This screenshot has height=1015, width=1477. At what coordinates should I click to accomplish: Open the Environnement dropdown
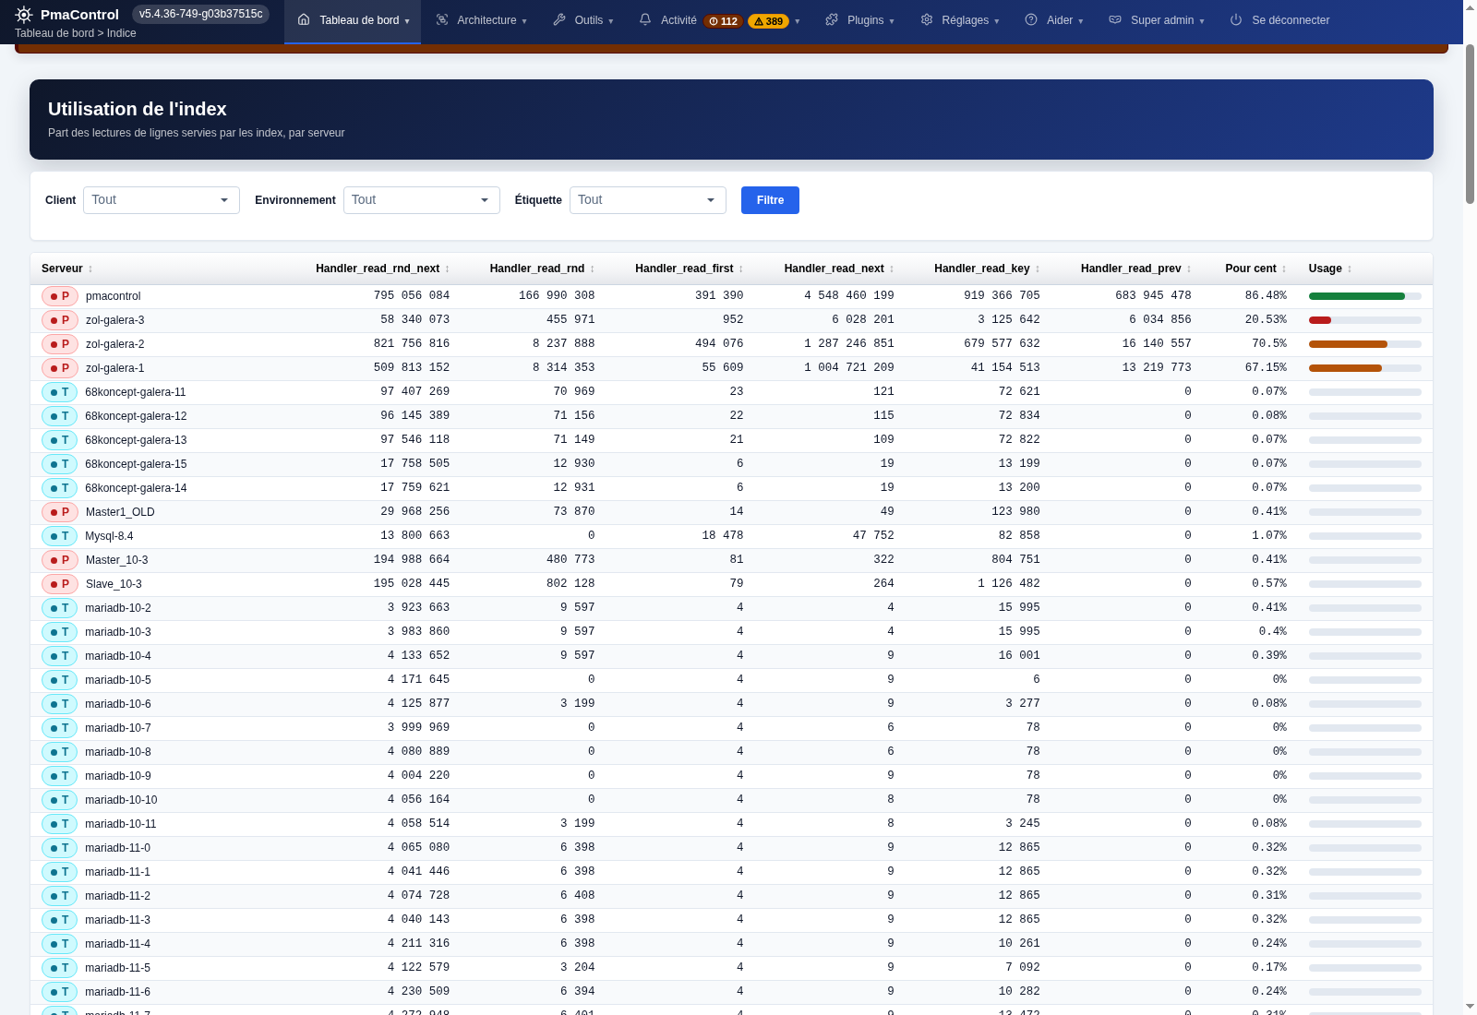[422, 200]
